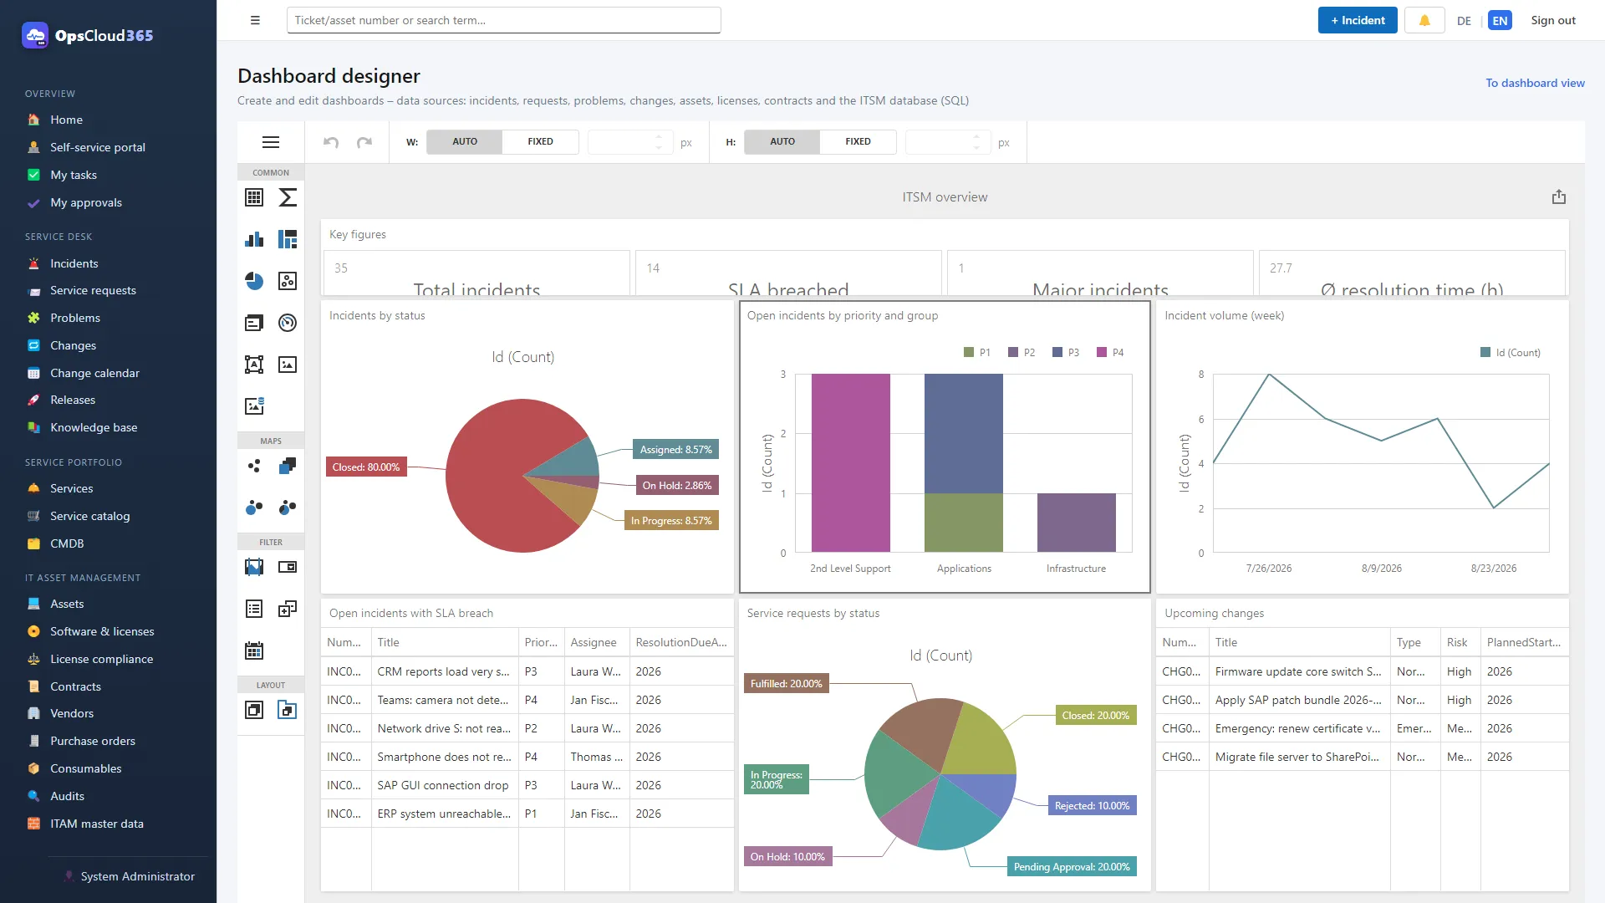Add a Pie chart item

[x=254, y=282]
